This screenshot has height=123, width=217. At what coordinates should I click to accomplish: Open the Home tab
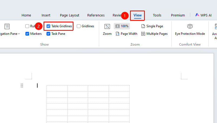[26, 15]
